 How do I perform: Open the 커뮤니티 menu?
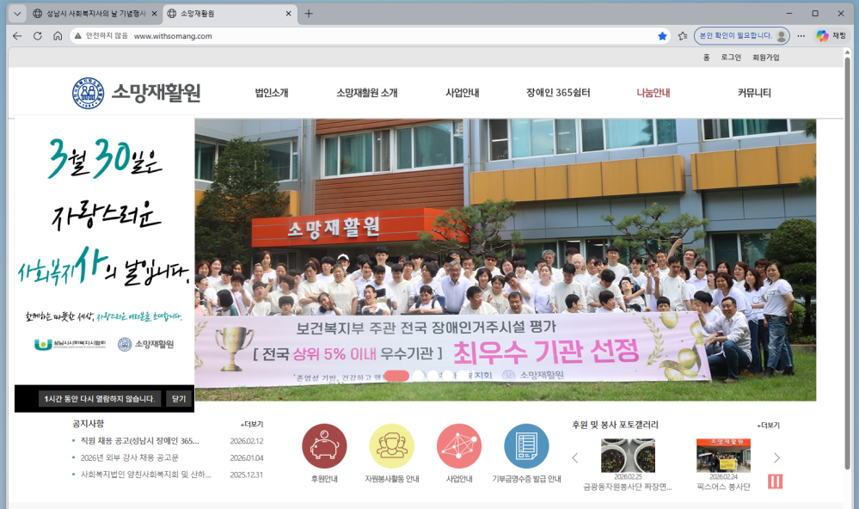click(x=754, y=93)
